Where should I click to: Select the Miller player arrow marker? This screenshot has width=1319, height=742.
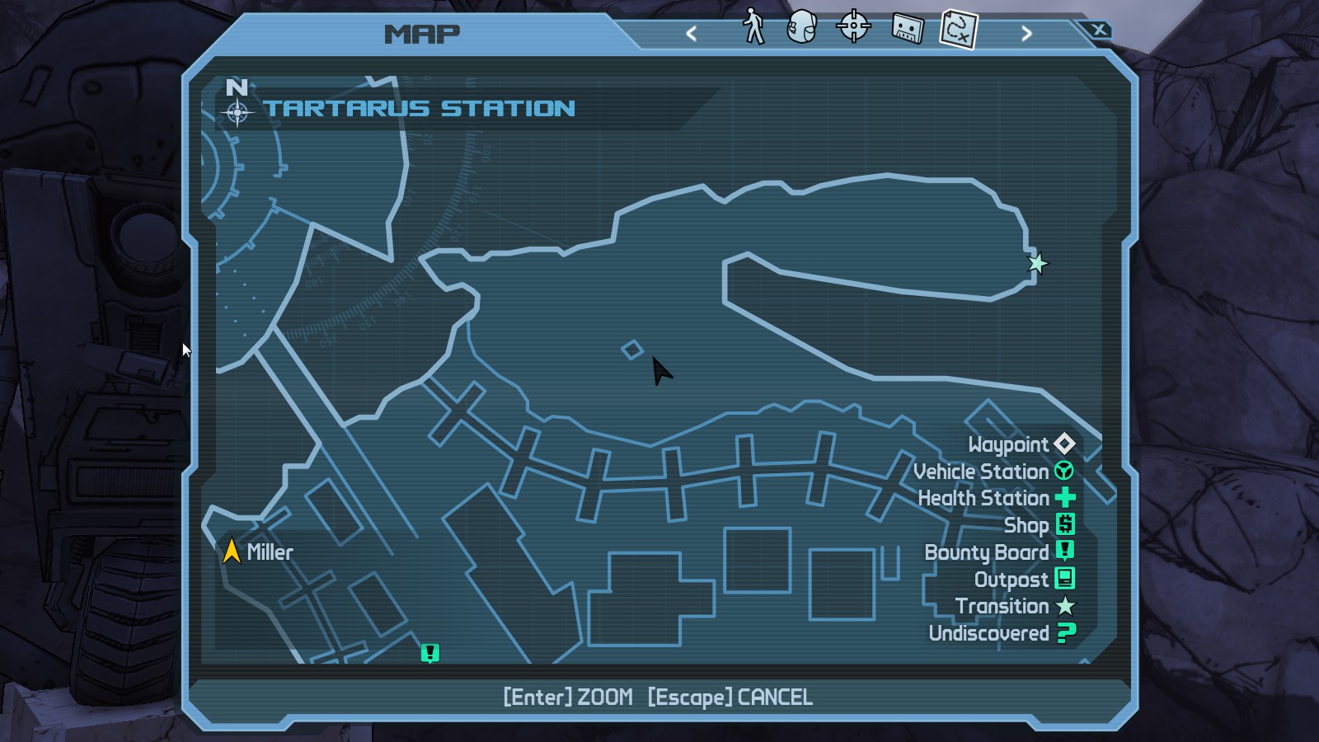point(232,551)
